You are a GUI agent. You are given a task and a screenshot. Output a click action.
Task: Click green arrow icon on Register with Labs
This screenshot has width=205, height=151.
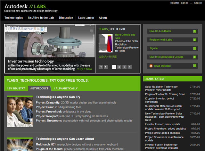(x=195, y=40)
